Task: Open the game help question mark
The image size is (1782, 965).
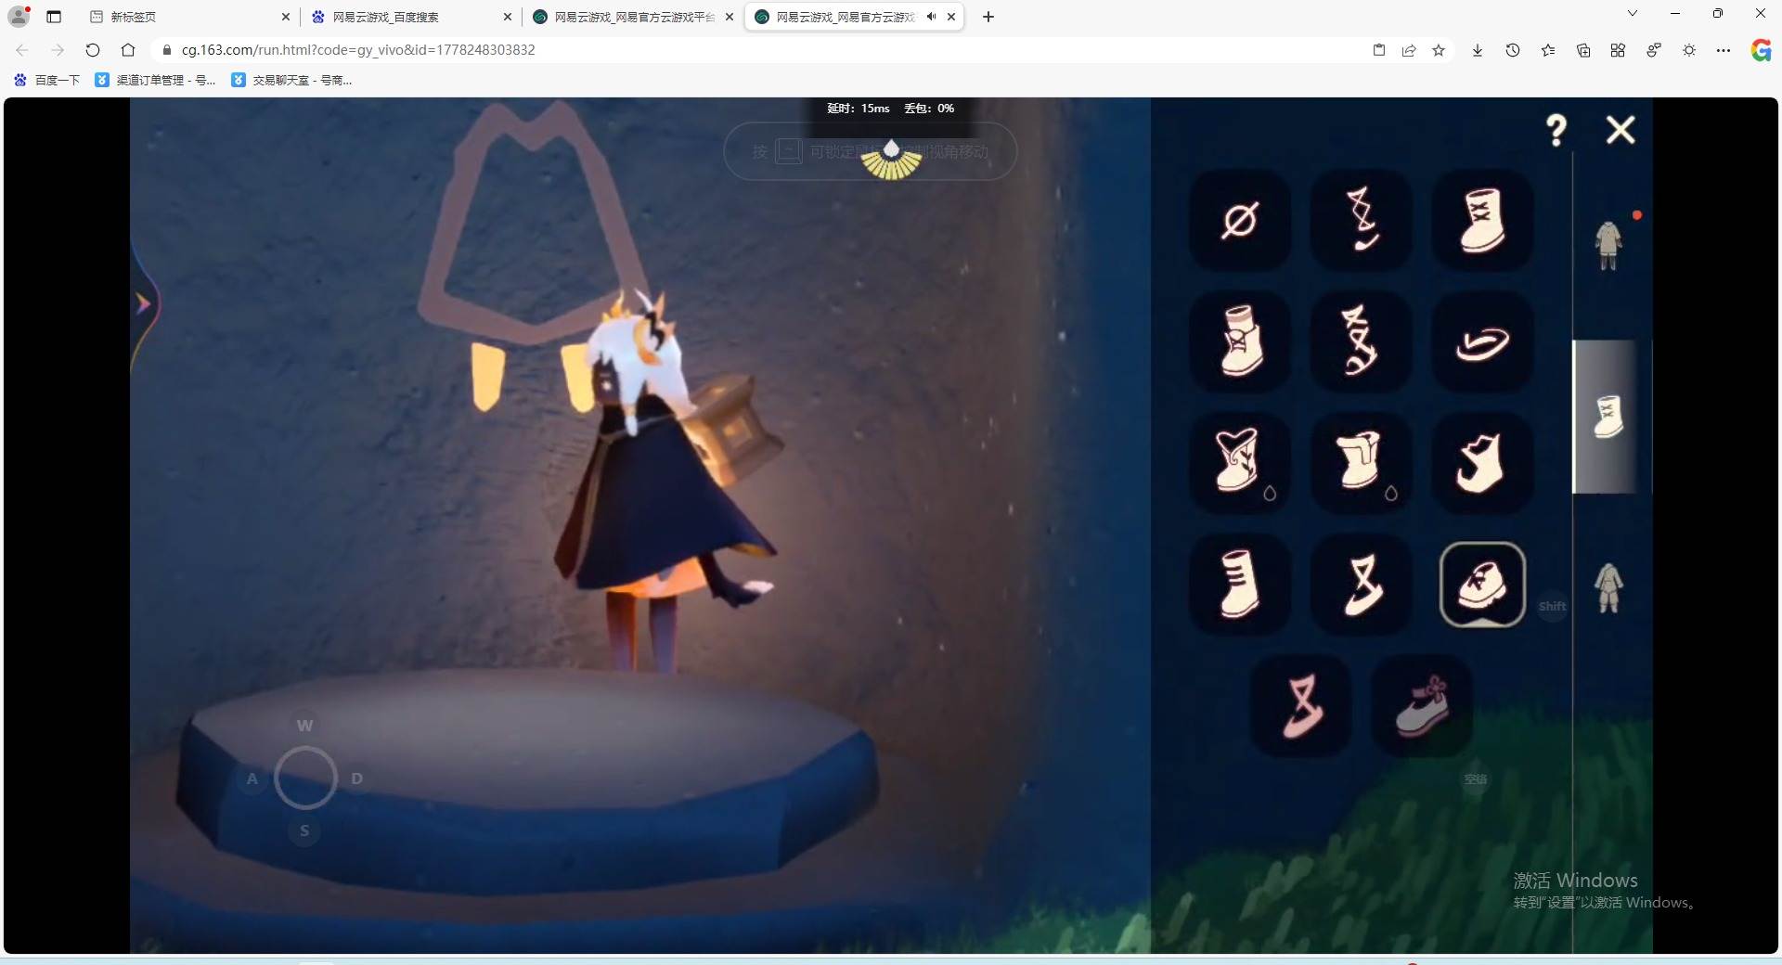Action: click(x=1556, y=130)
